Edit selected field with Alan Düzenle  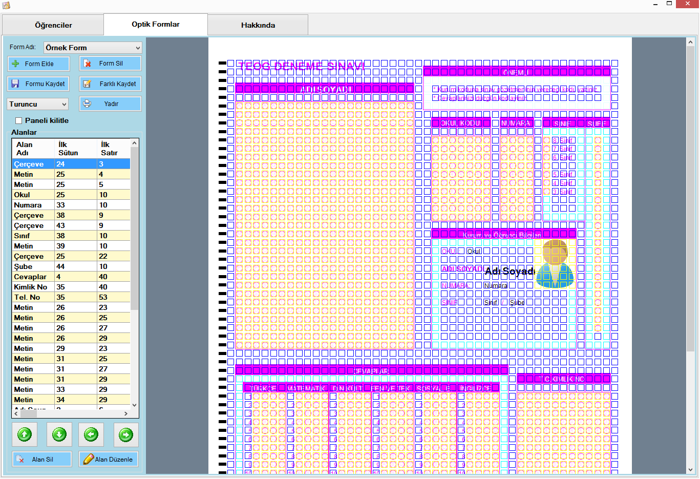[108, 460]
